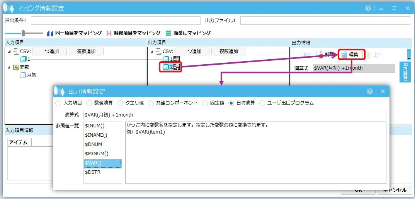415x199 pixels.
Task: Select $INAME() in 参照値一覧 list
Action: click(x=103, y=136)
